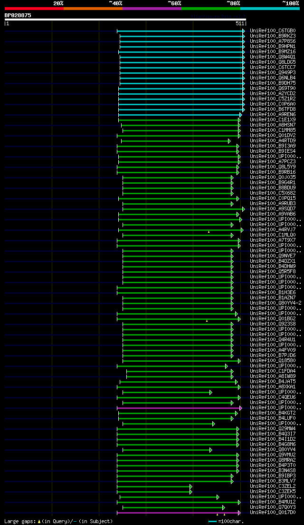Select the cyan alignment bar for UniRef100_Q949P3
This screenshot has height=525, width=304.
[x=182, y=73]
